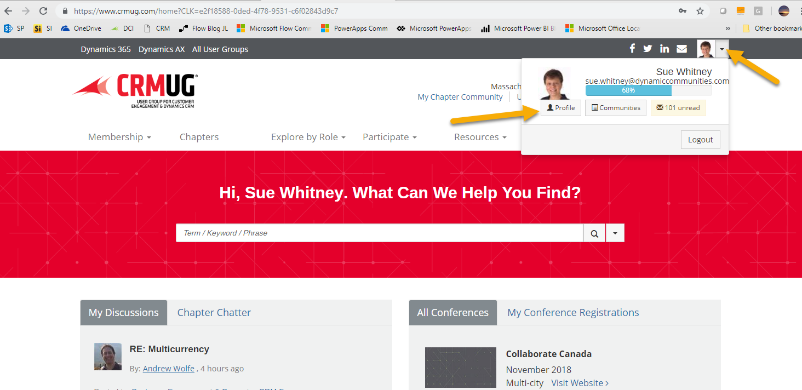Click the Term / Keyword / Phrase search field
The image size is (802, 390).
380,233
